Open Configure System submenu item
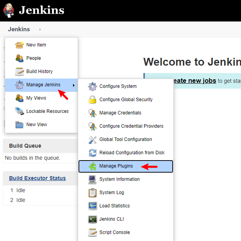Image resolution: width=241 pixels, height=241 pixels. coord(126,86)
